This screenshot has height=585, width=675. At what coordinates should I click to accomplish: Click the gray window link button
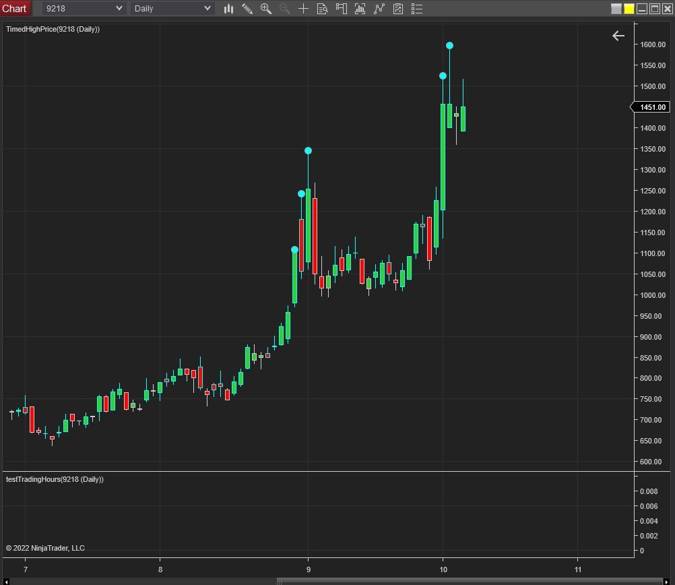[x=616, y=9]
